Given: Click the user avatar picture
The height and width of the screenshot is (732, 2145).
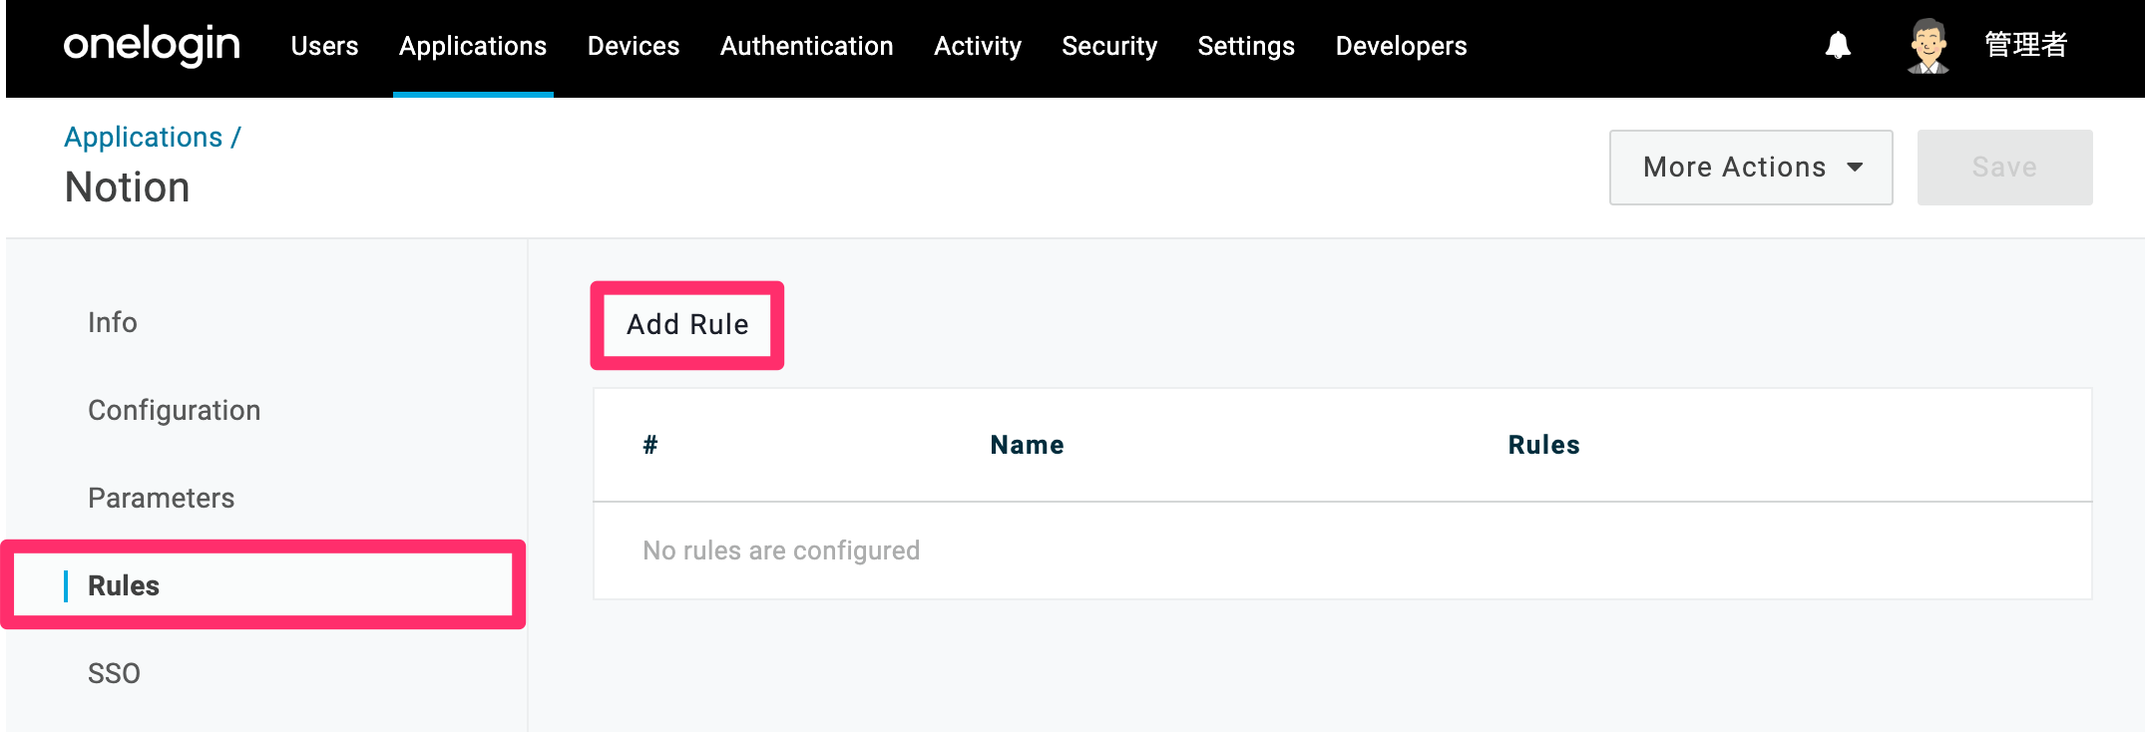Looking at the screenshot, I should tap(1929, 46).
